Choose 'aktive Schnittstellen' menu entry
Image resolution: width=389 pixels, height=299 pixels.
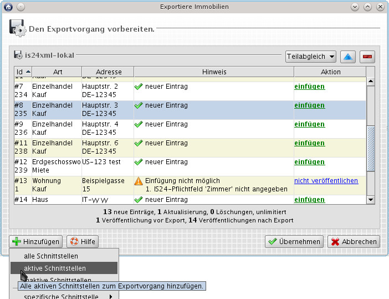point(55,268)
